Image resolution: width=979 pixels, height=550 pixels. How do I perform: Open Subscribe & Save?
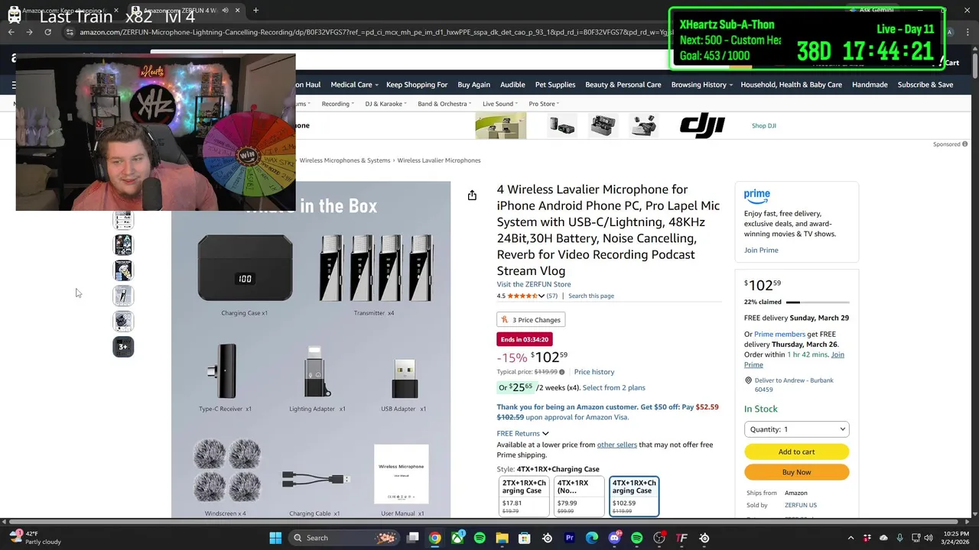point(925,85)
